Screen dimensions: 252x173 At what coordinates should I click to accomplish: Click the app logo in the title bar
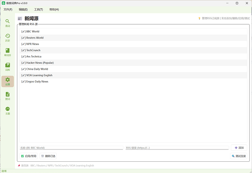(3, 3)
